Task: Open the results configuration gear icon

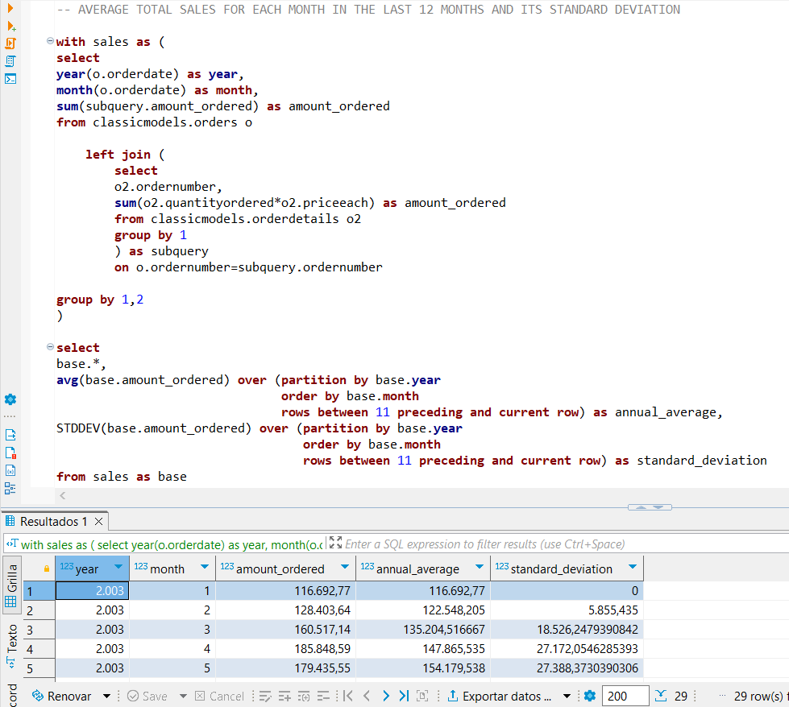Action: pos(590,696)
